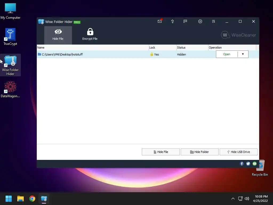The image size is (273, 205).
Task: Click the Hide USB Drive button
Action: [x=238, y=152]
